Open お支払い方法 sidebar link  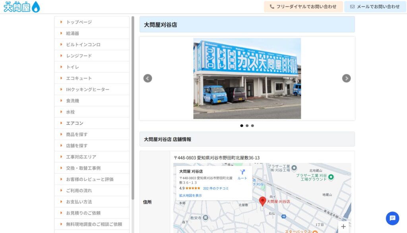point(92,202)
